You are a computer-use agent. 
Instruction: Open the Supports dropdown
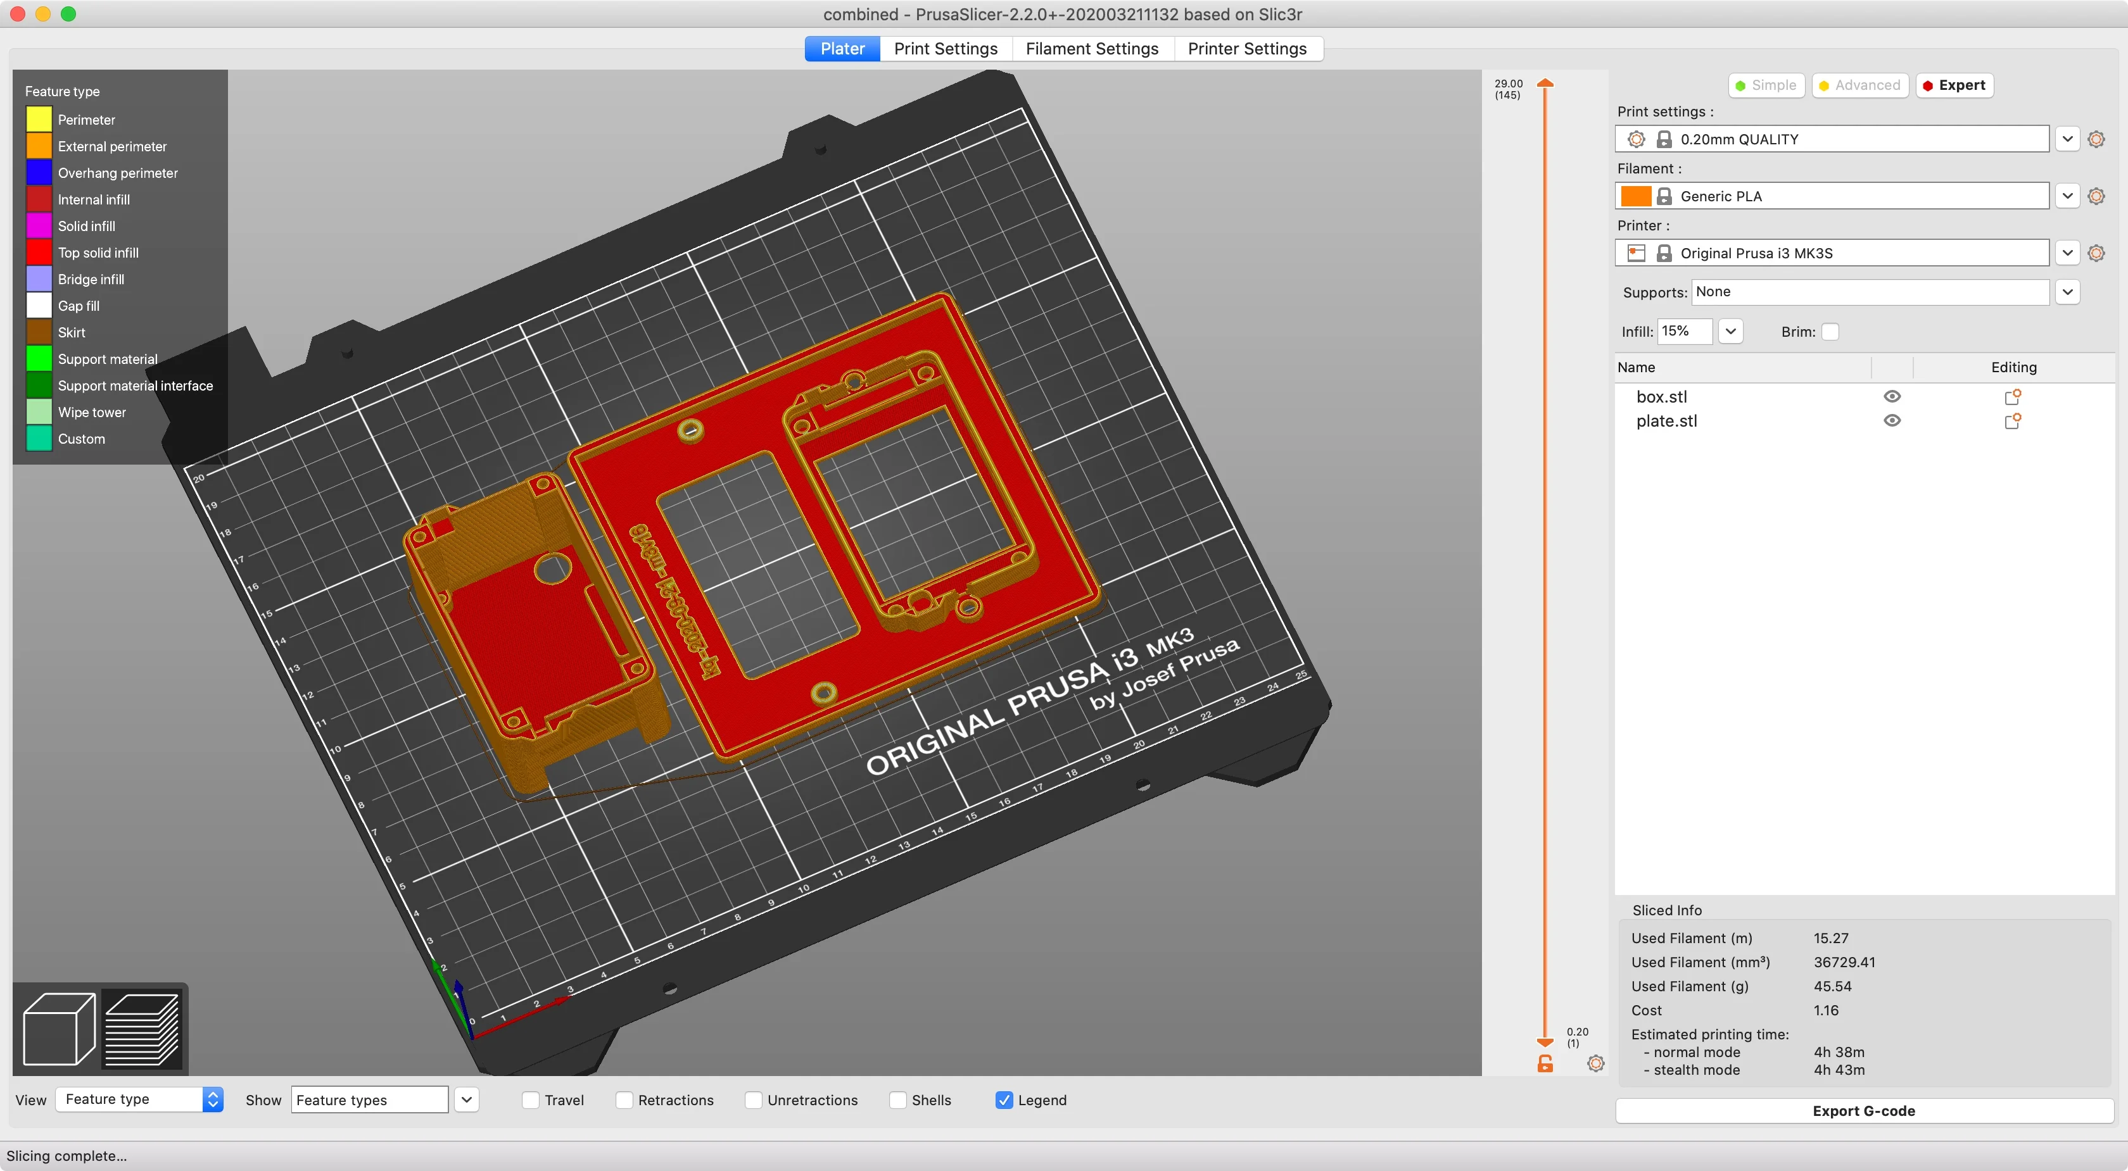tap(2068, 292)
